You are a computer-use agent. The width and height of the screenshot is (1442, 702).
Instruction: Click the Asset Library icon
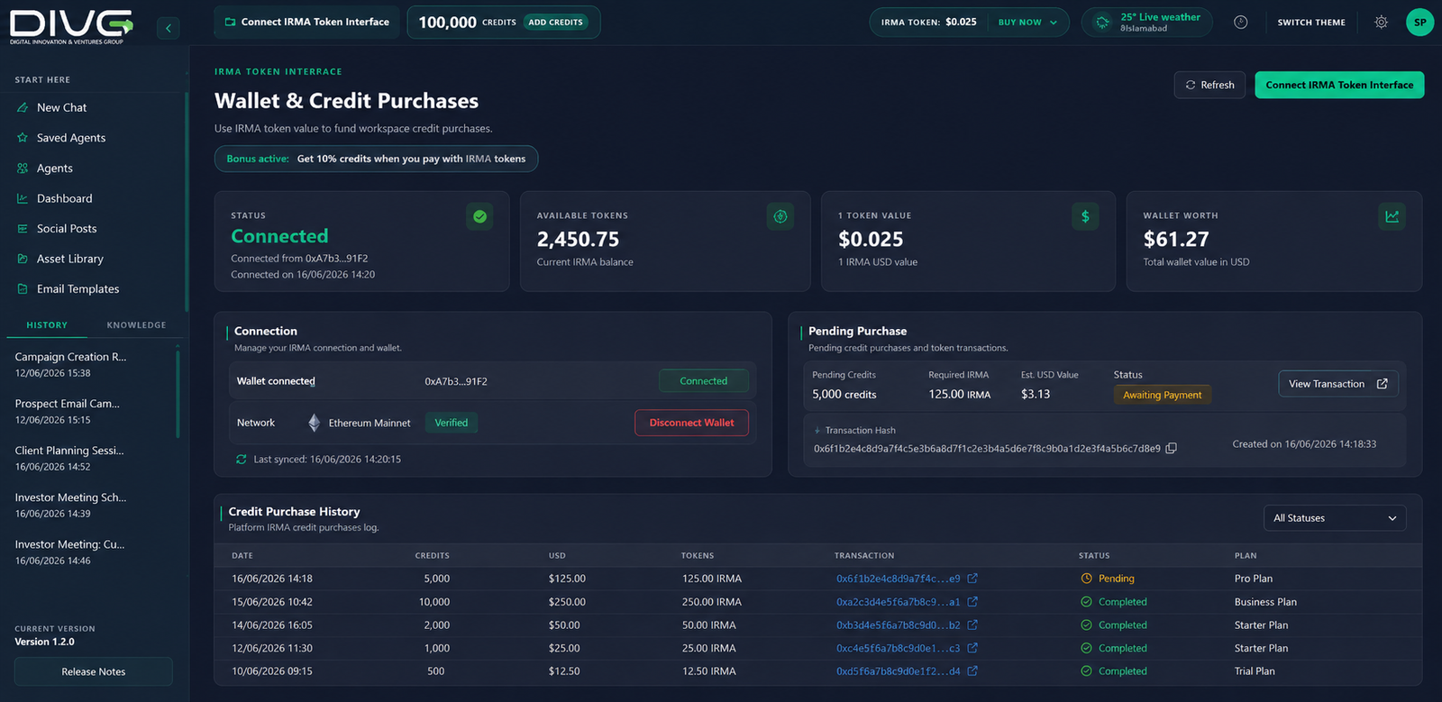(23, 259)
